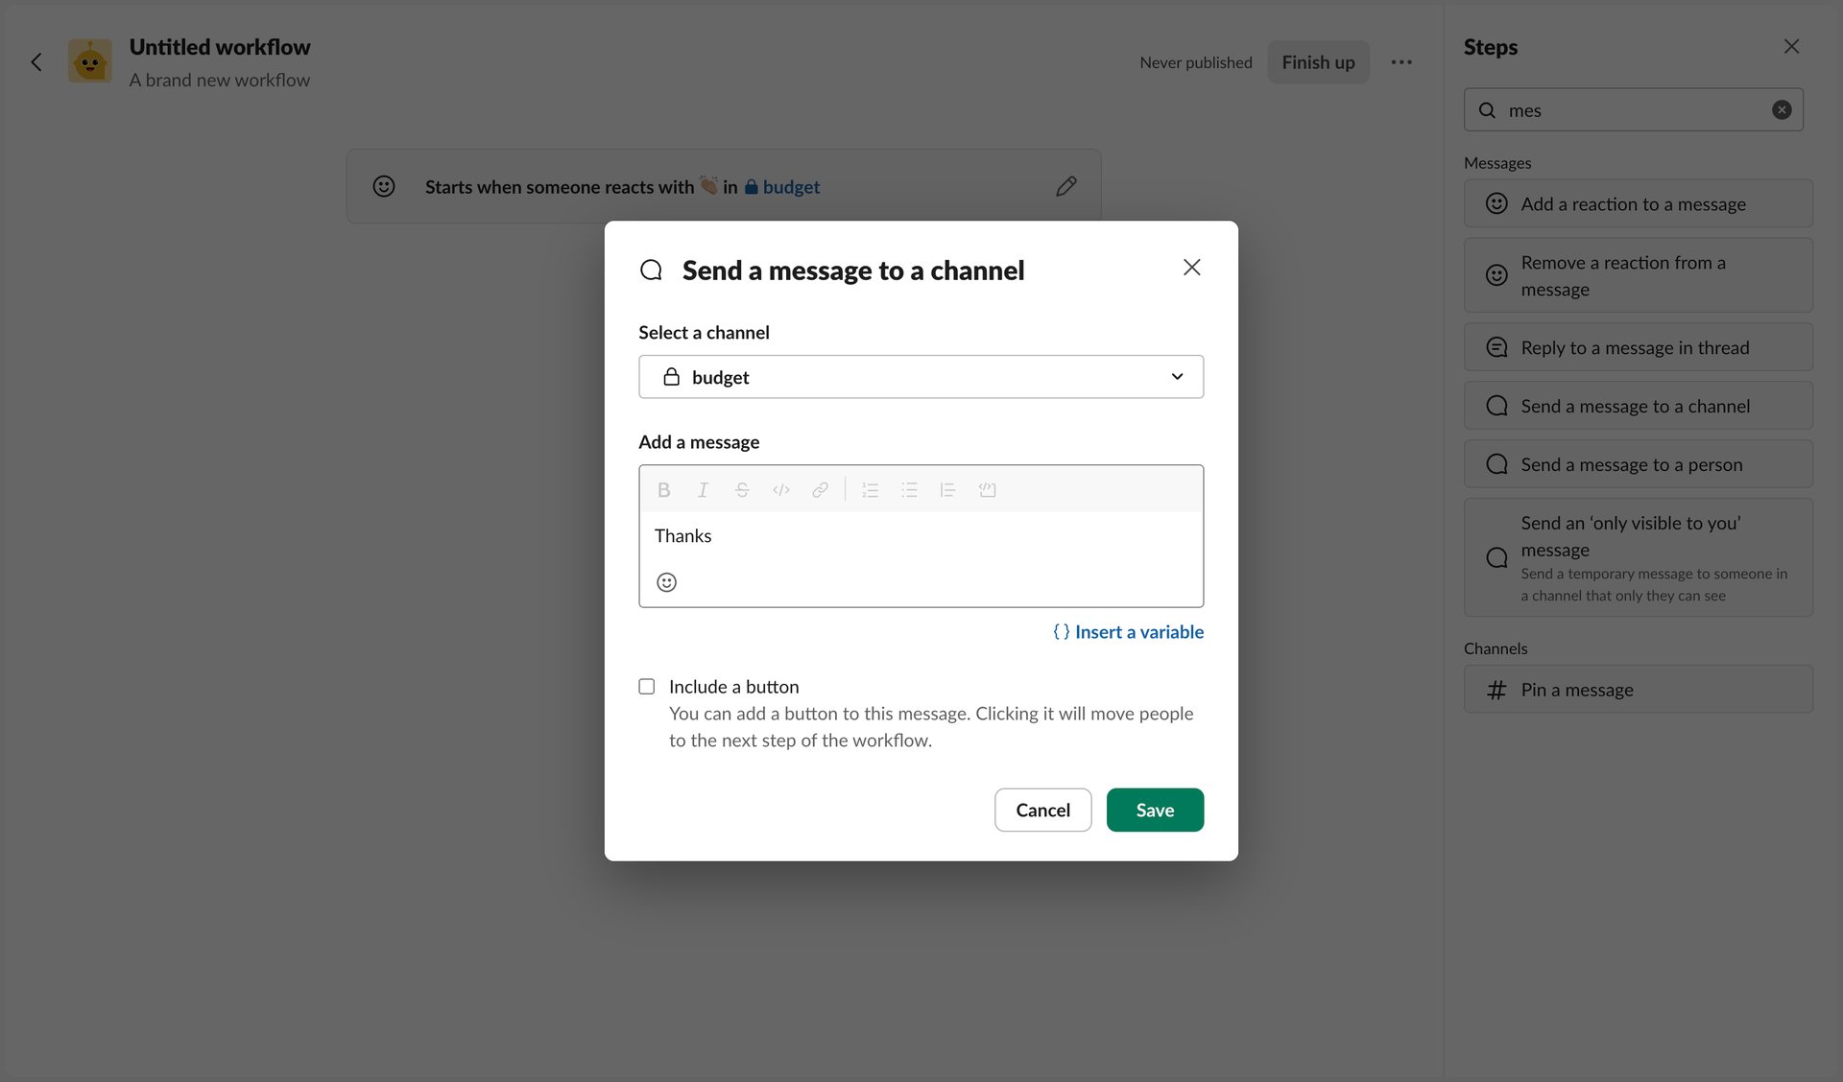Start a bulleted list in the message
The image size is (1843, 1082).
[x=909, y=489]
